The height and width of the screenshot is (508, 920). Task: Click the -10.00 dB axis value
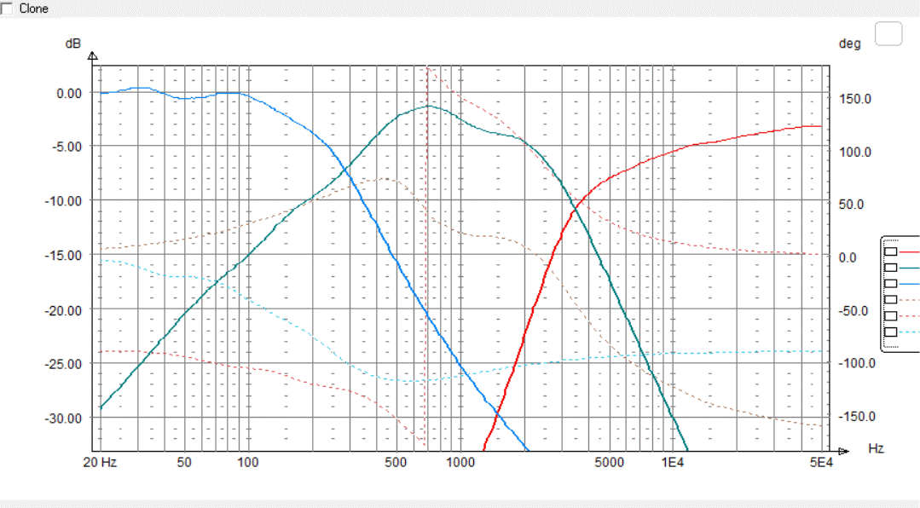tap(64, 201)
